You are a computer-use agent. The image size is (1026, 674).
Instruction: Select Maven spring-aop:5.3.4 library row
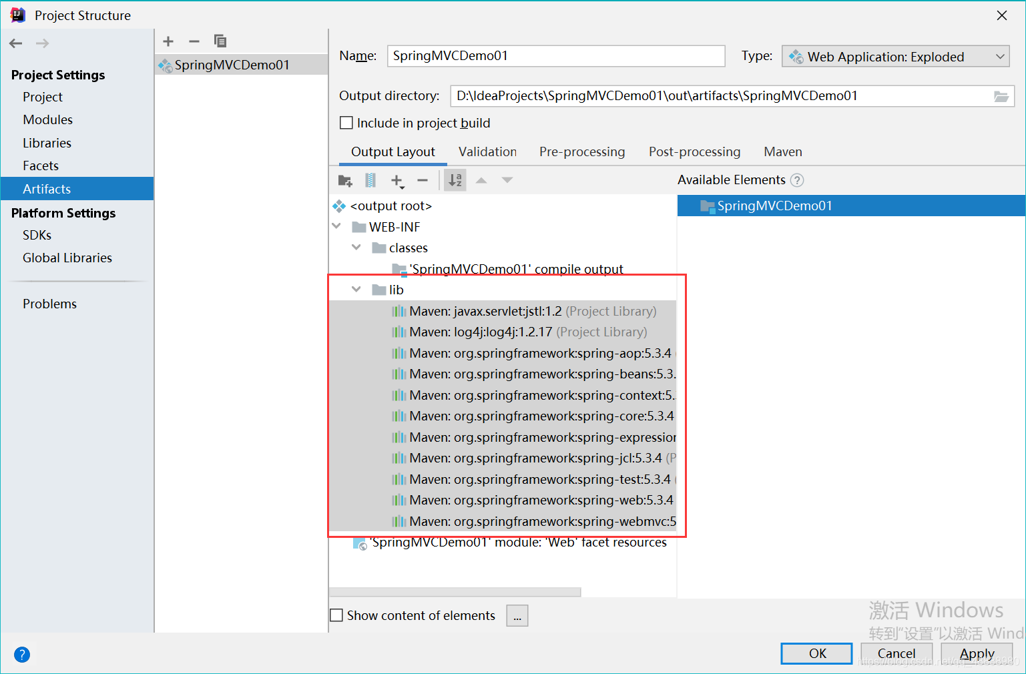(x=503, y=353)
